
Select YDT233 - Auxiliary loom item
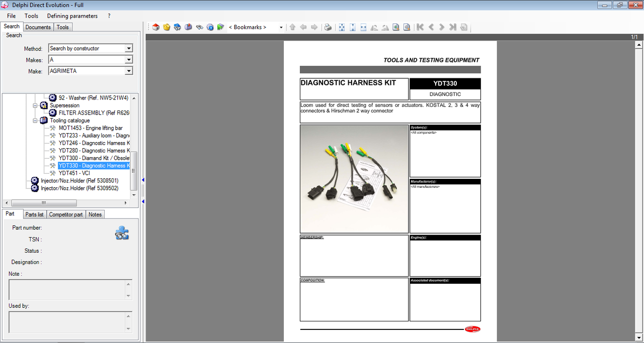point(94,136)
